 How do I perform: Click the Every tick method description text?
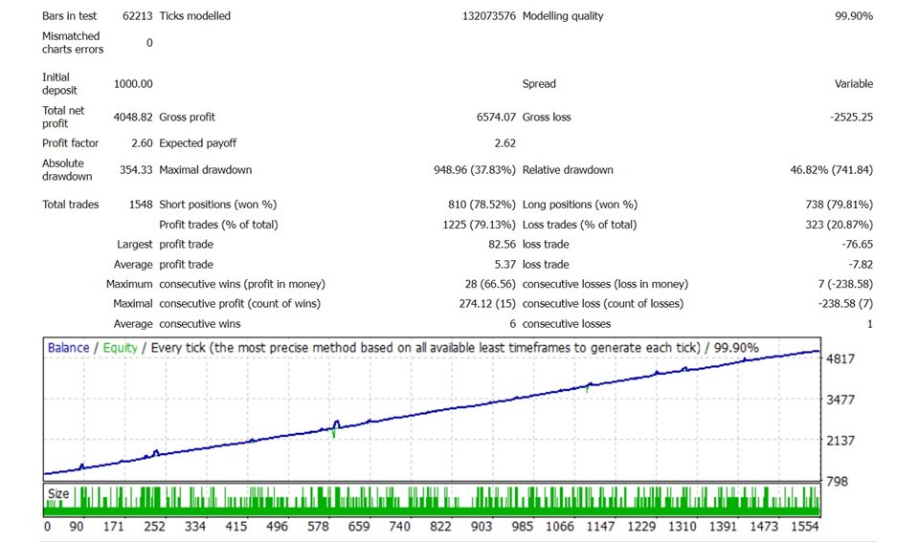coord(425,348)
